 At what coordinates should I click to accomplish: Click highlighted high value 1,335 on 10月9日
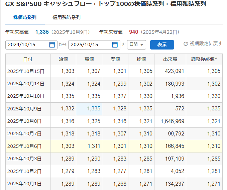94,109
